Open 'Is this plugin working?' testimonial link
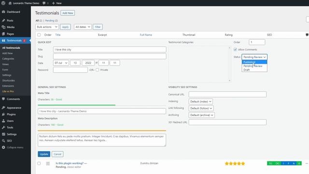 coord(70,163)
